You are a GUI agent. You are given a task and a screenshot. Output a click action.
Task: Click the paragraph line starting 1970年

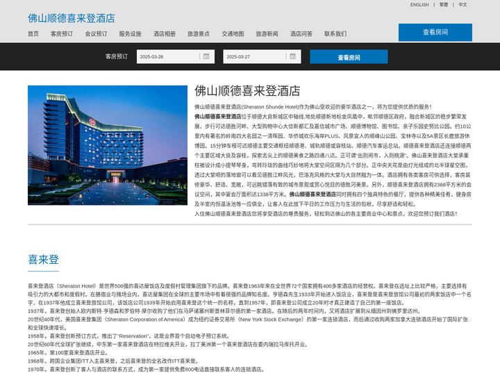[147, 369]
